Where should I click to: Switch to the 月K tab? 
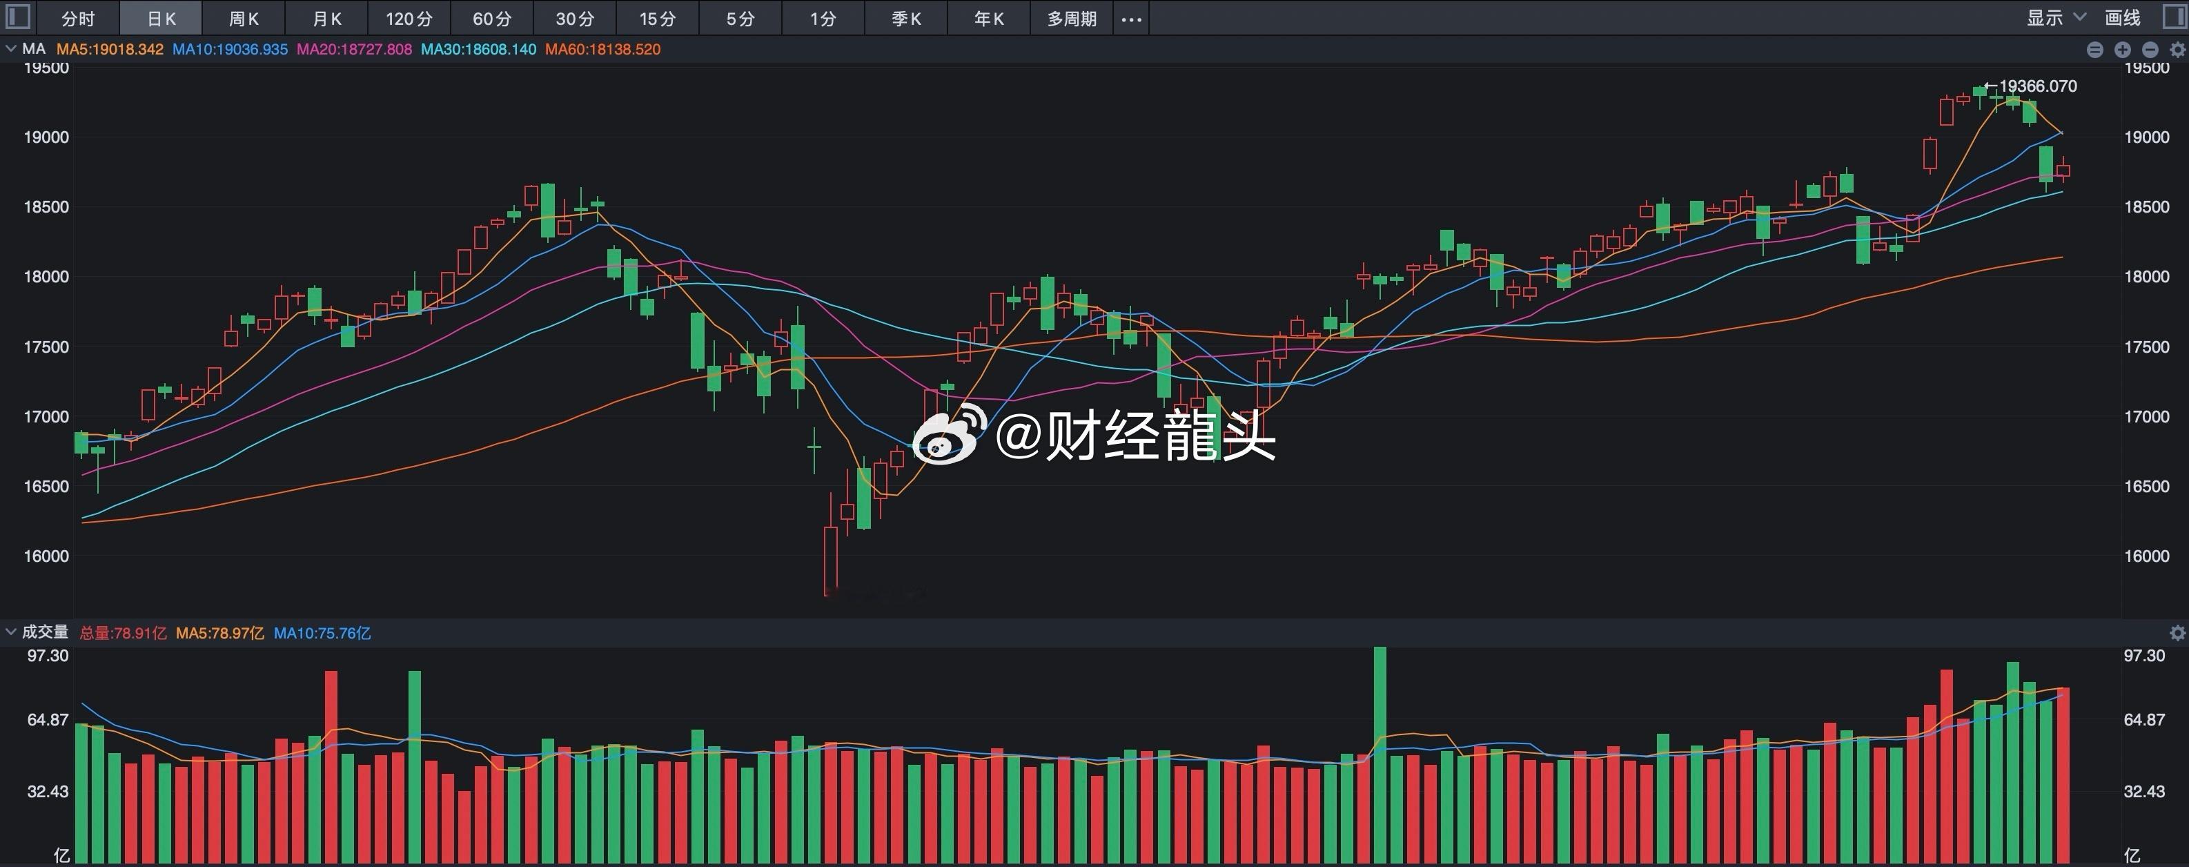[x=327, y=19]
